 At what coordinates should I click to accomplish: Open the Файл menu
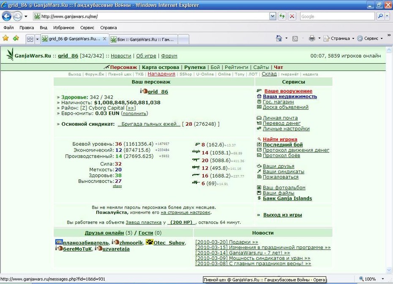(x=8, y=27)
